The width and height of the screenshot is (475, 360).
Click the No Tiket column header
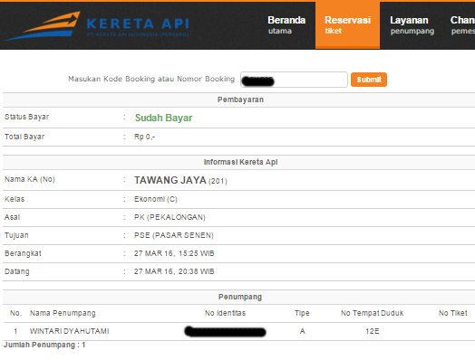pos(453,313)
